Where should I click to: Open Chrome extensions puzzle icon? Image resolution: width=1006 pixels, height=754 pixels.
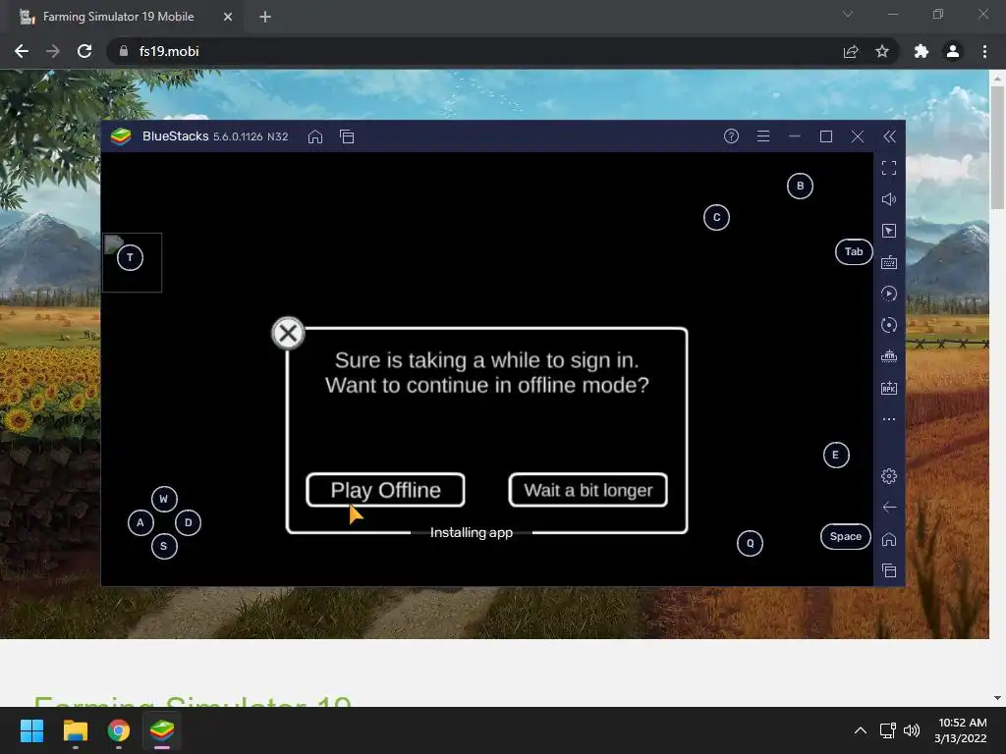coord(922,51)
